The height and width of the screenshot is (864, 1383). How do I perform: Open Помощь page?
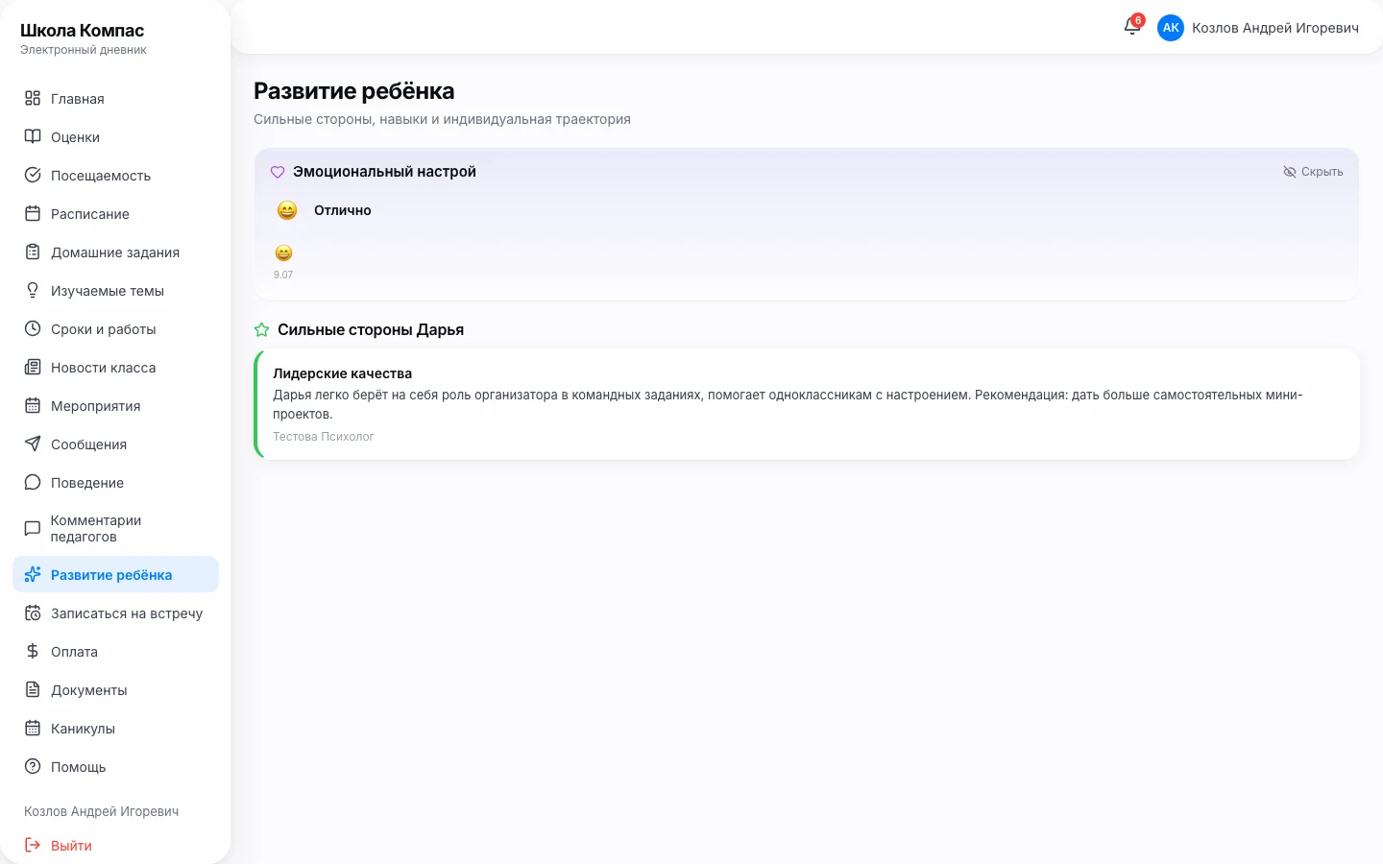tap(115, 766)
